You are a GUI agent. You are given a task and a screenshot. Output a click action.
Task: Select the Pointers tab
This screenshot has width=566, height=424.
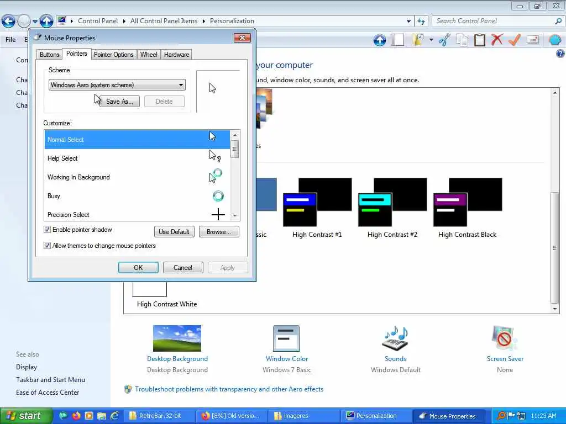pyautogui.click(x=76, y=54)
